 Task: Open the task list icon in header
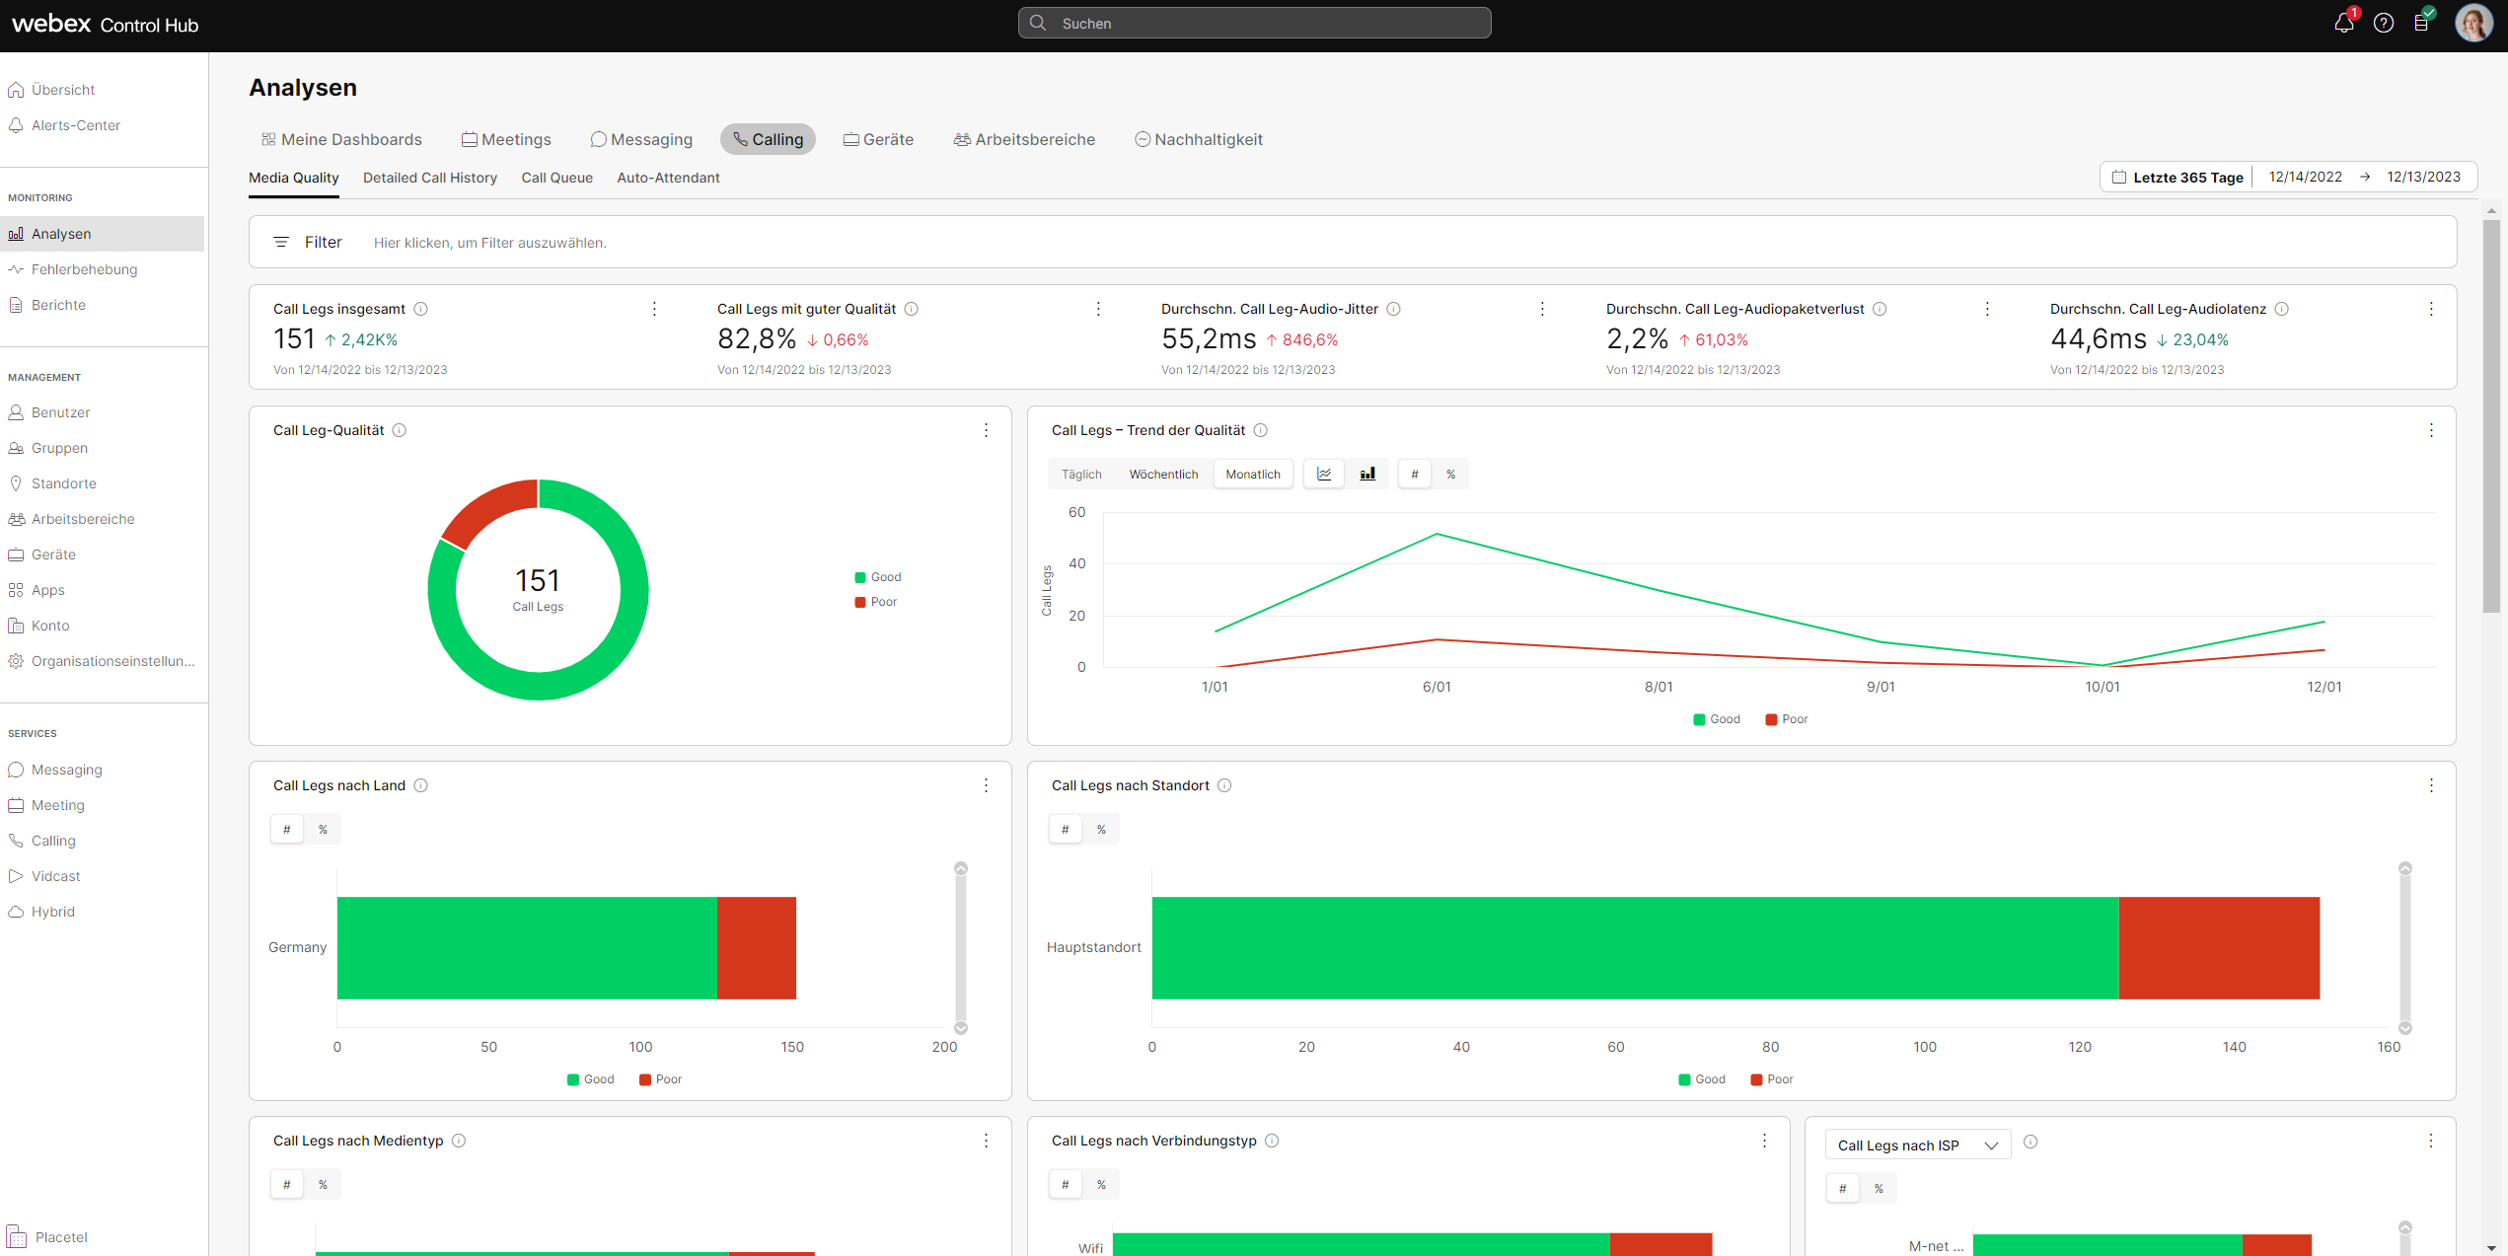pyautogui.click(x=2422, y=23)
